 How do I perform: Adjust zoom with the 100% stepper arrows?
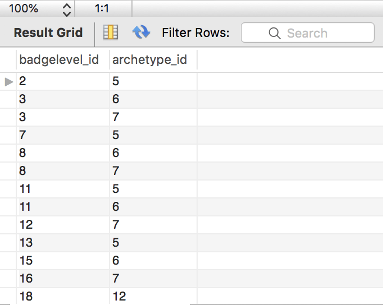pos(66,8)
